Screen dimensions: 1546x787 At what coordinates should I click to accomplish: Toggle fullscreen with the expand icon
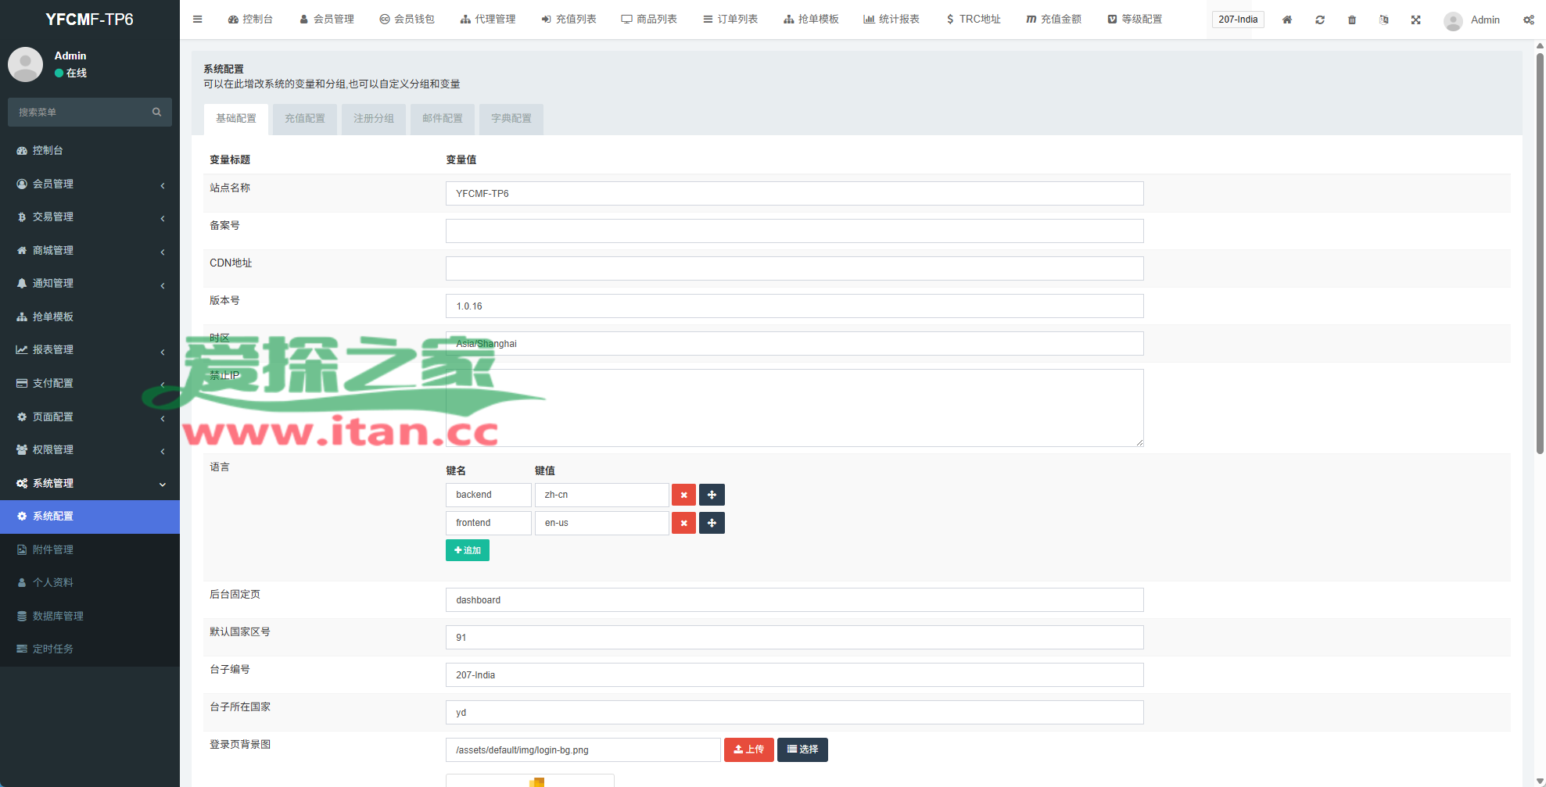[1415, 20]
